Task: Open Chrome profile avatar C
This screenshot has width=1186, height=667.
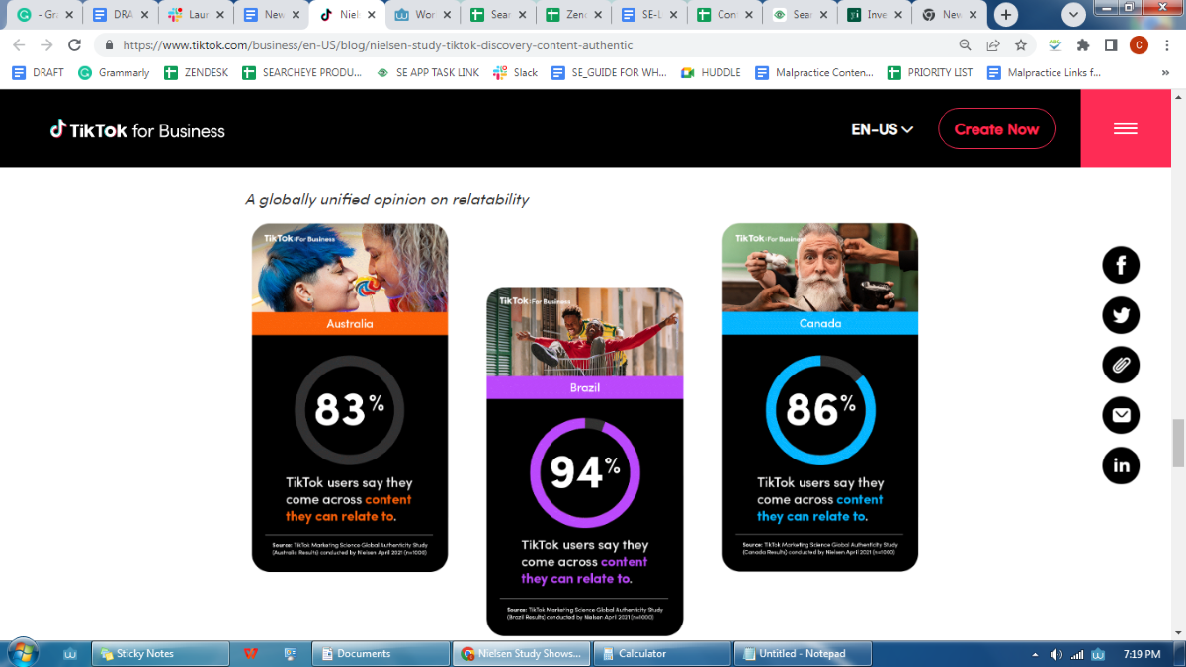Action: pyautogui.click(x=1139, y=45)
